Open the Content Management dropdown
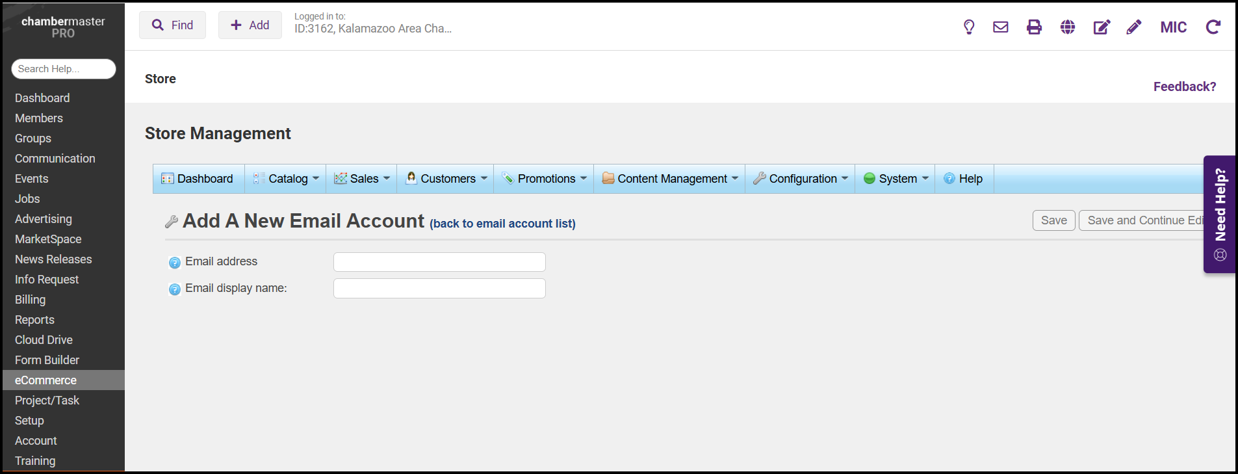This screenshot has width=1238, height=474. [x=669, y=179]
